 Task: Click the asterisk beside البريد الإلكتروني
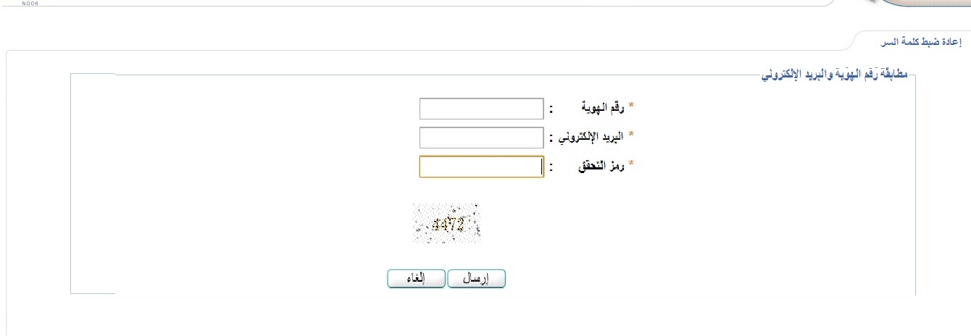point(630,135)
